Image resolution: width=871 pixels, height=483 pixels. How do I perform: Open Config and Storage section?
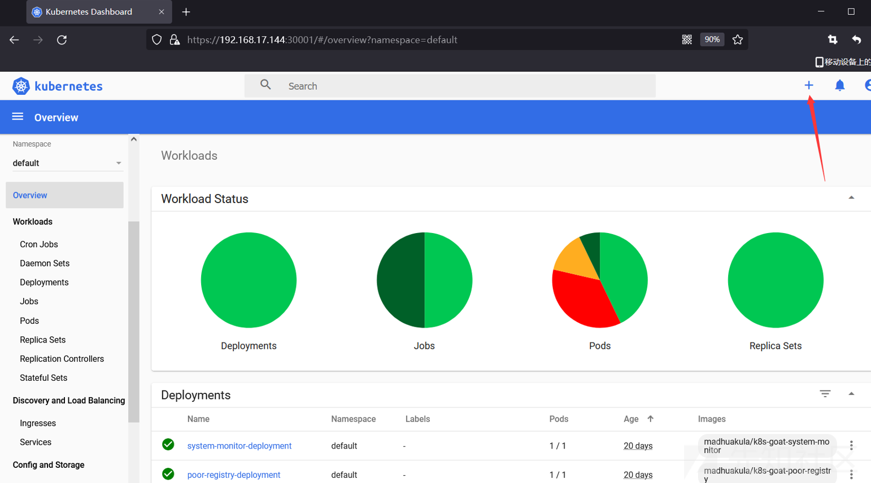49,465
